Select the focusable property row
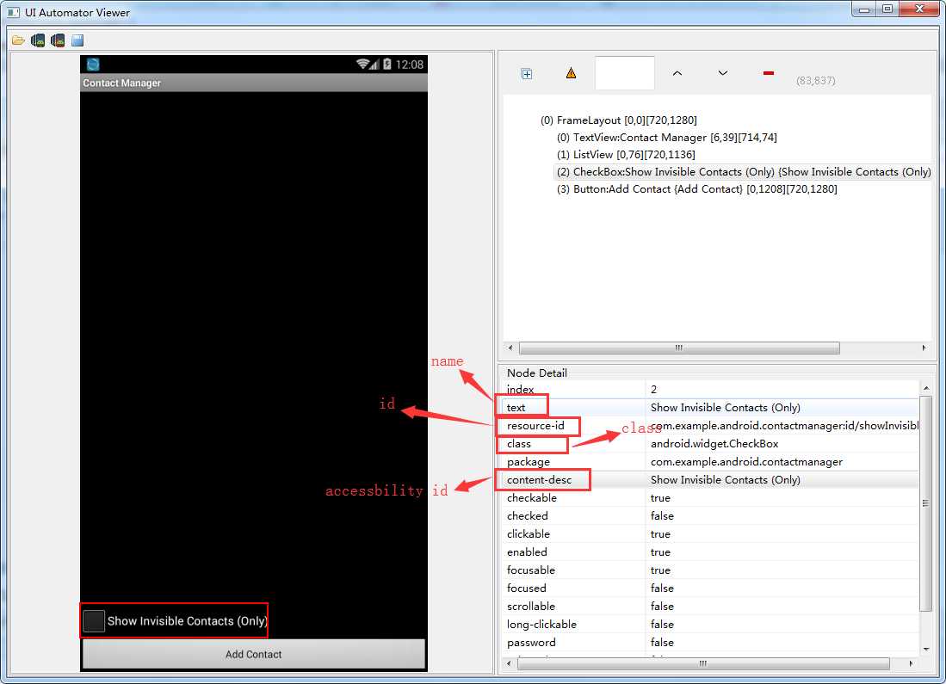 click(x=710, y=570)
